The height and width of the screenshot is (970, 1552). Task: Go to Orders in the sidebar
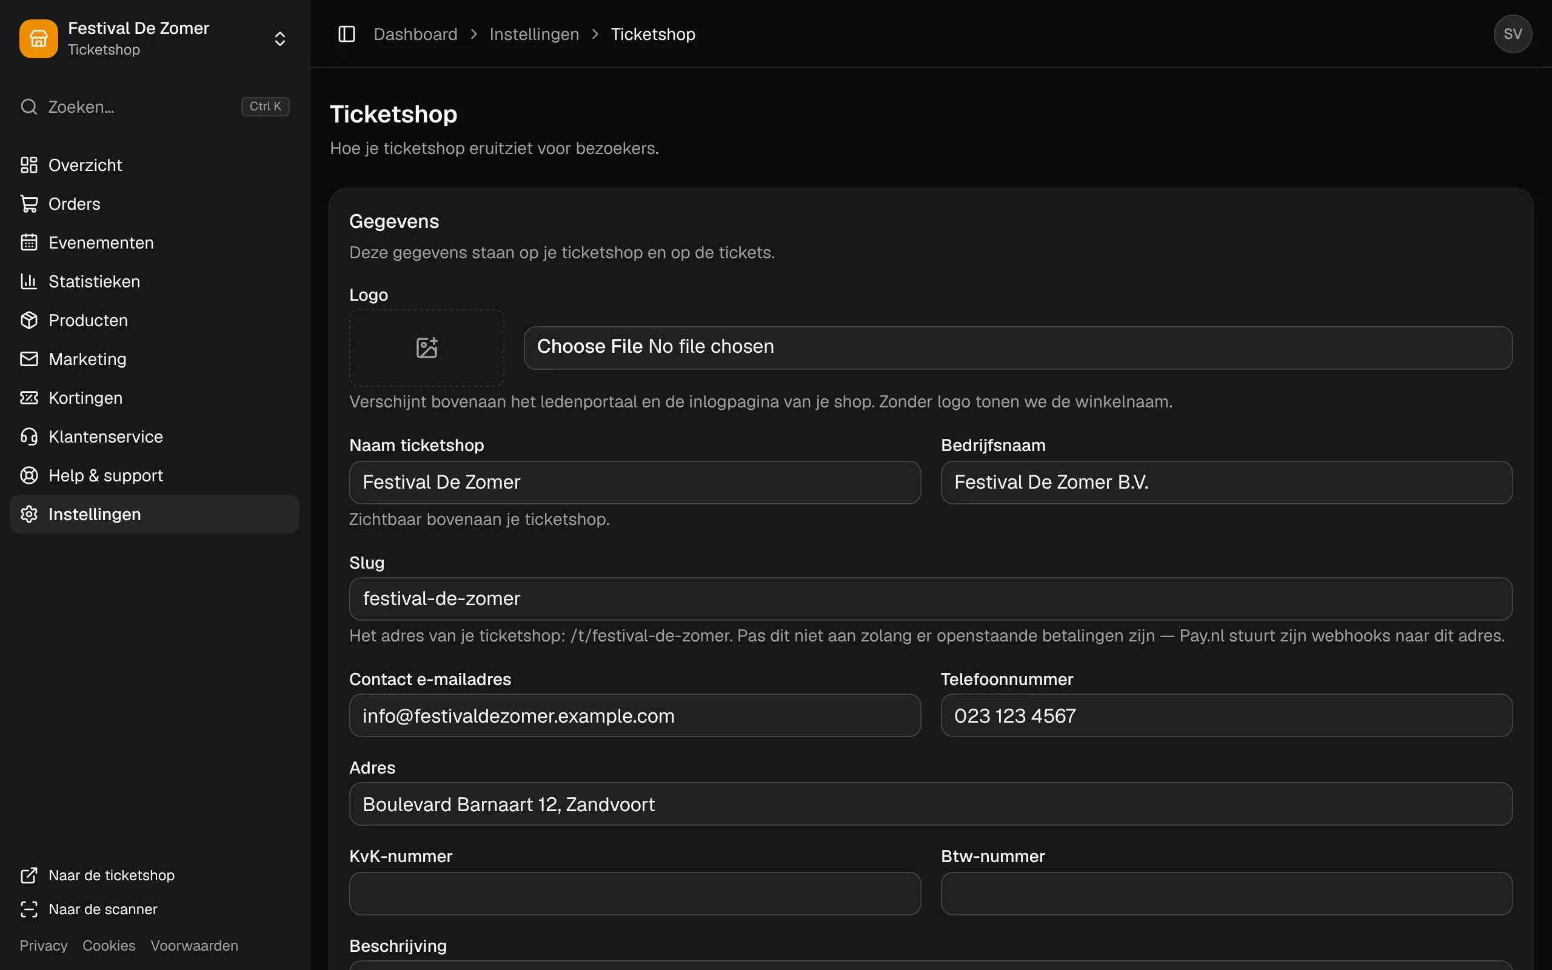[155, 204]
